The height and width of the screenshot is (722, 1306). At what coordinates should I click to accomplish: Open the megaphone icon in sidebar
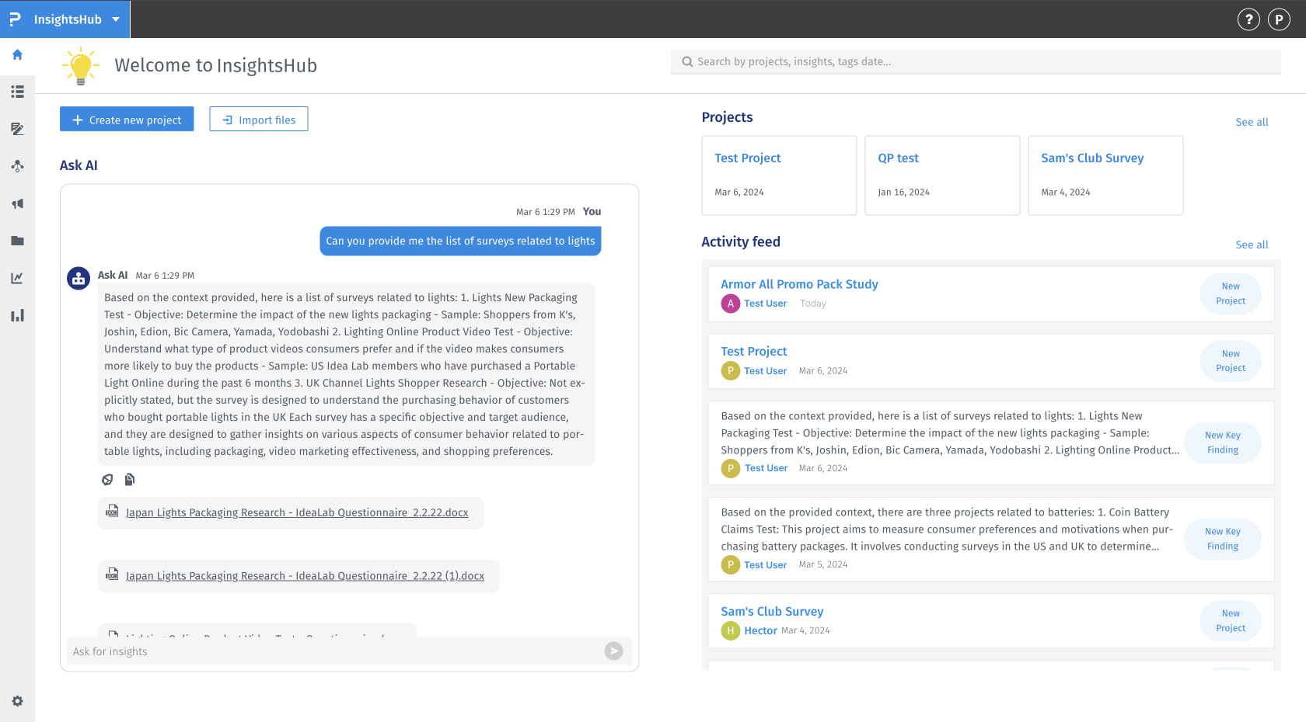pyautogui.click(x=17, y=203)
